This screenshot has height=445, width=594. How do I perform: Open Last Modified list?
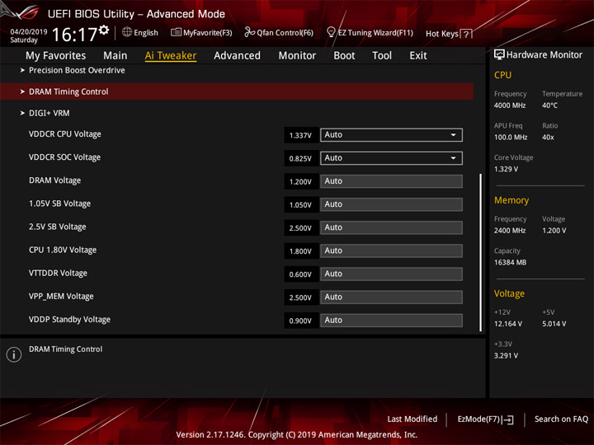point(412,419)
